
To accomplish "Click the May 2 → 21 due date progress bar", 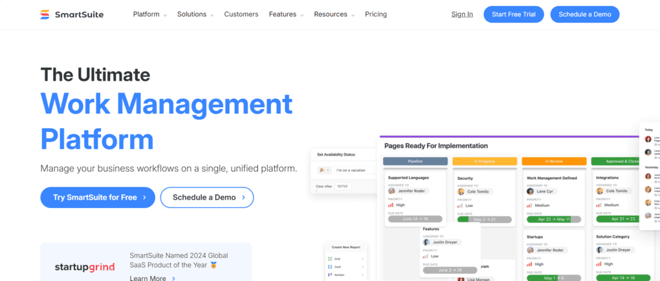I will click(x=484, y=220).
